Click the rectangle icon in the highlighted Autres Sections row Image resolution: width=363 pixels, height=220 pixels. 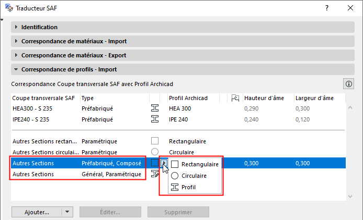coord(155,163)
